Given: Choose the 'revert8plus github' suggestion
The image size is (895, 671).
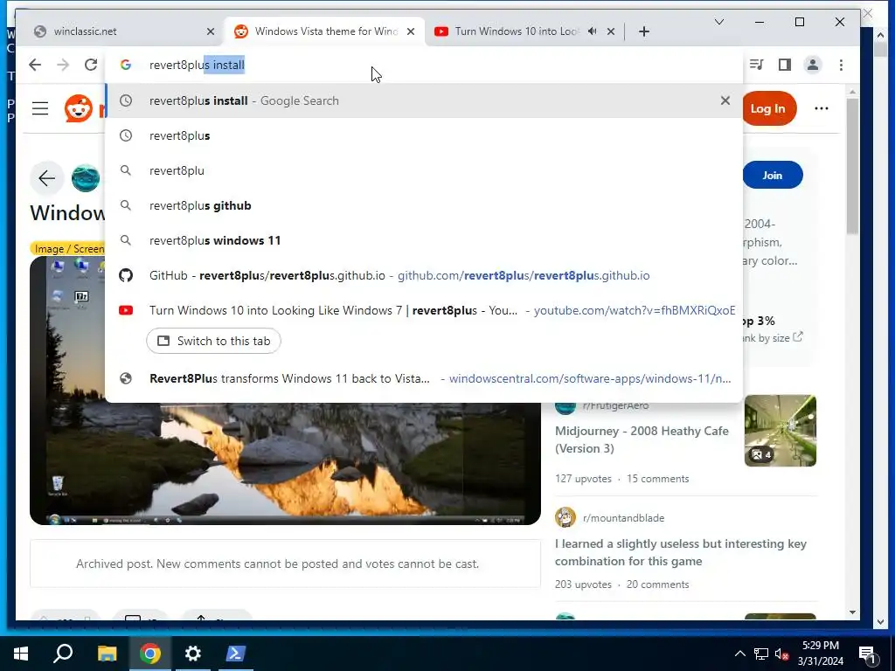Looking at the screenshot, I should [424, 205].
